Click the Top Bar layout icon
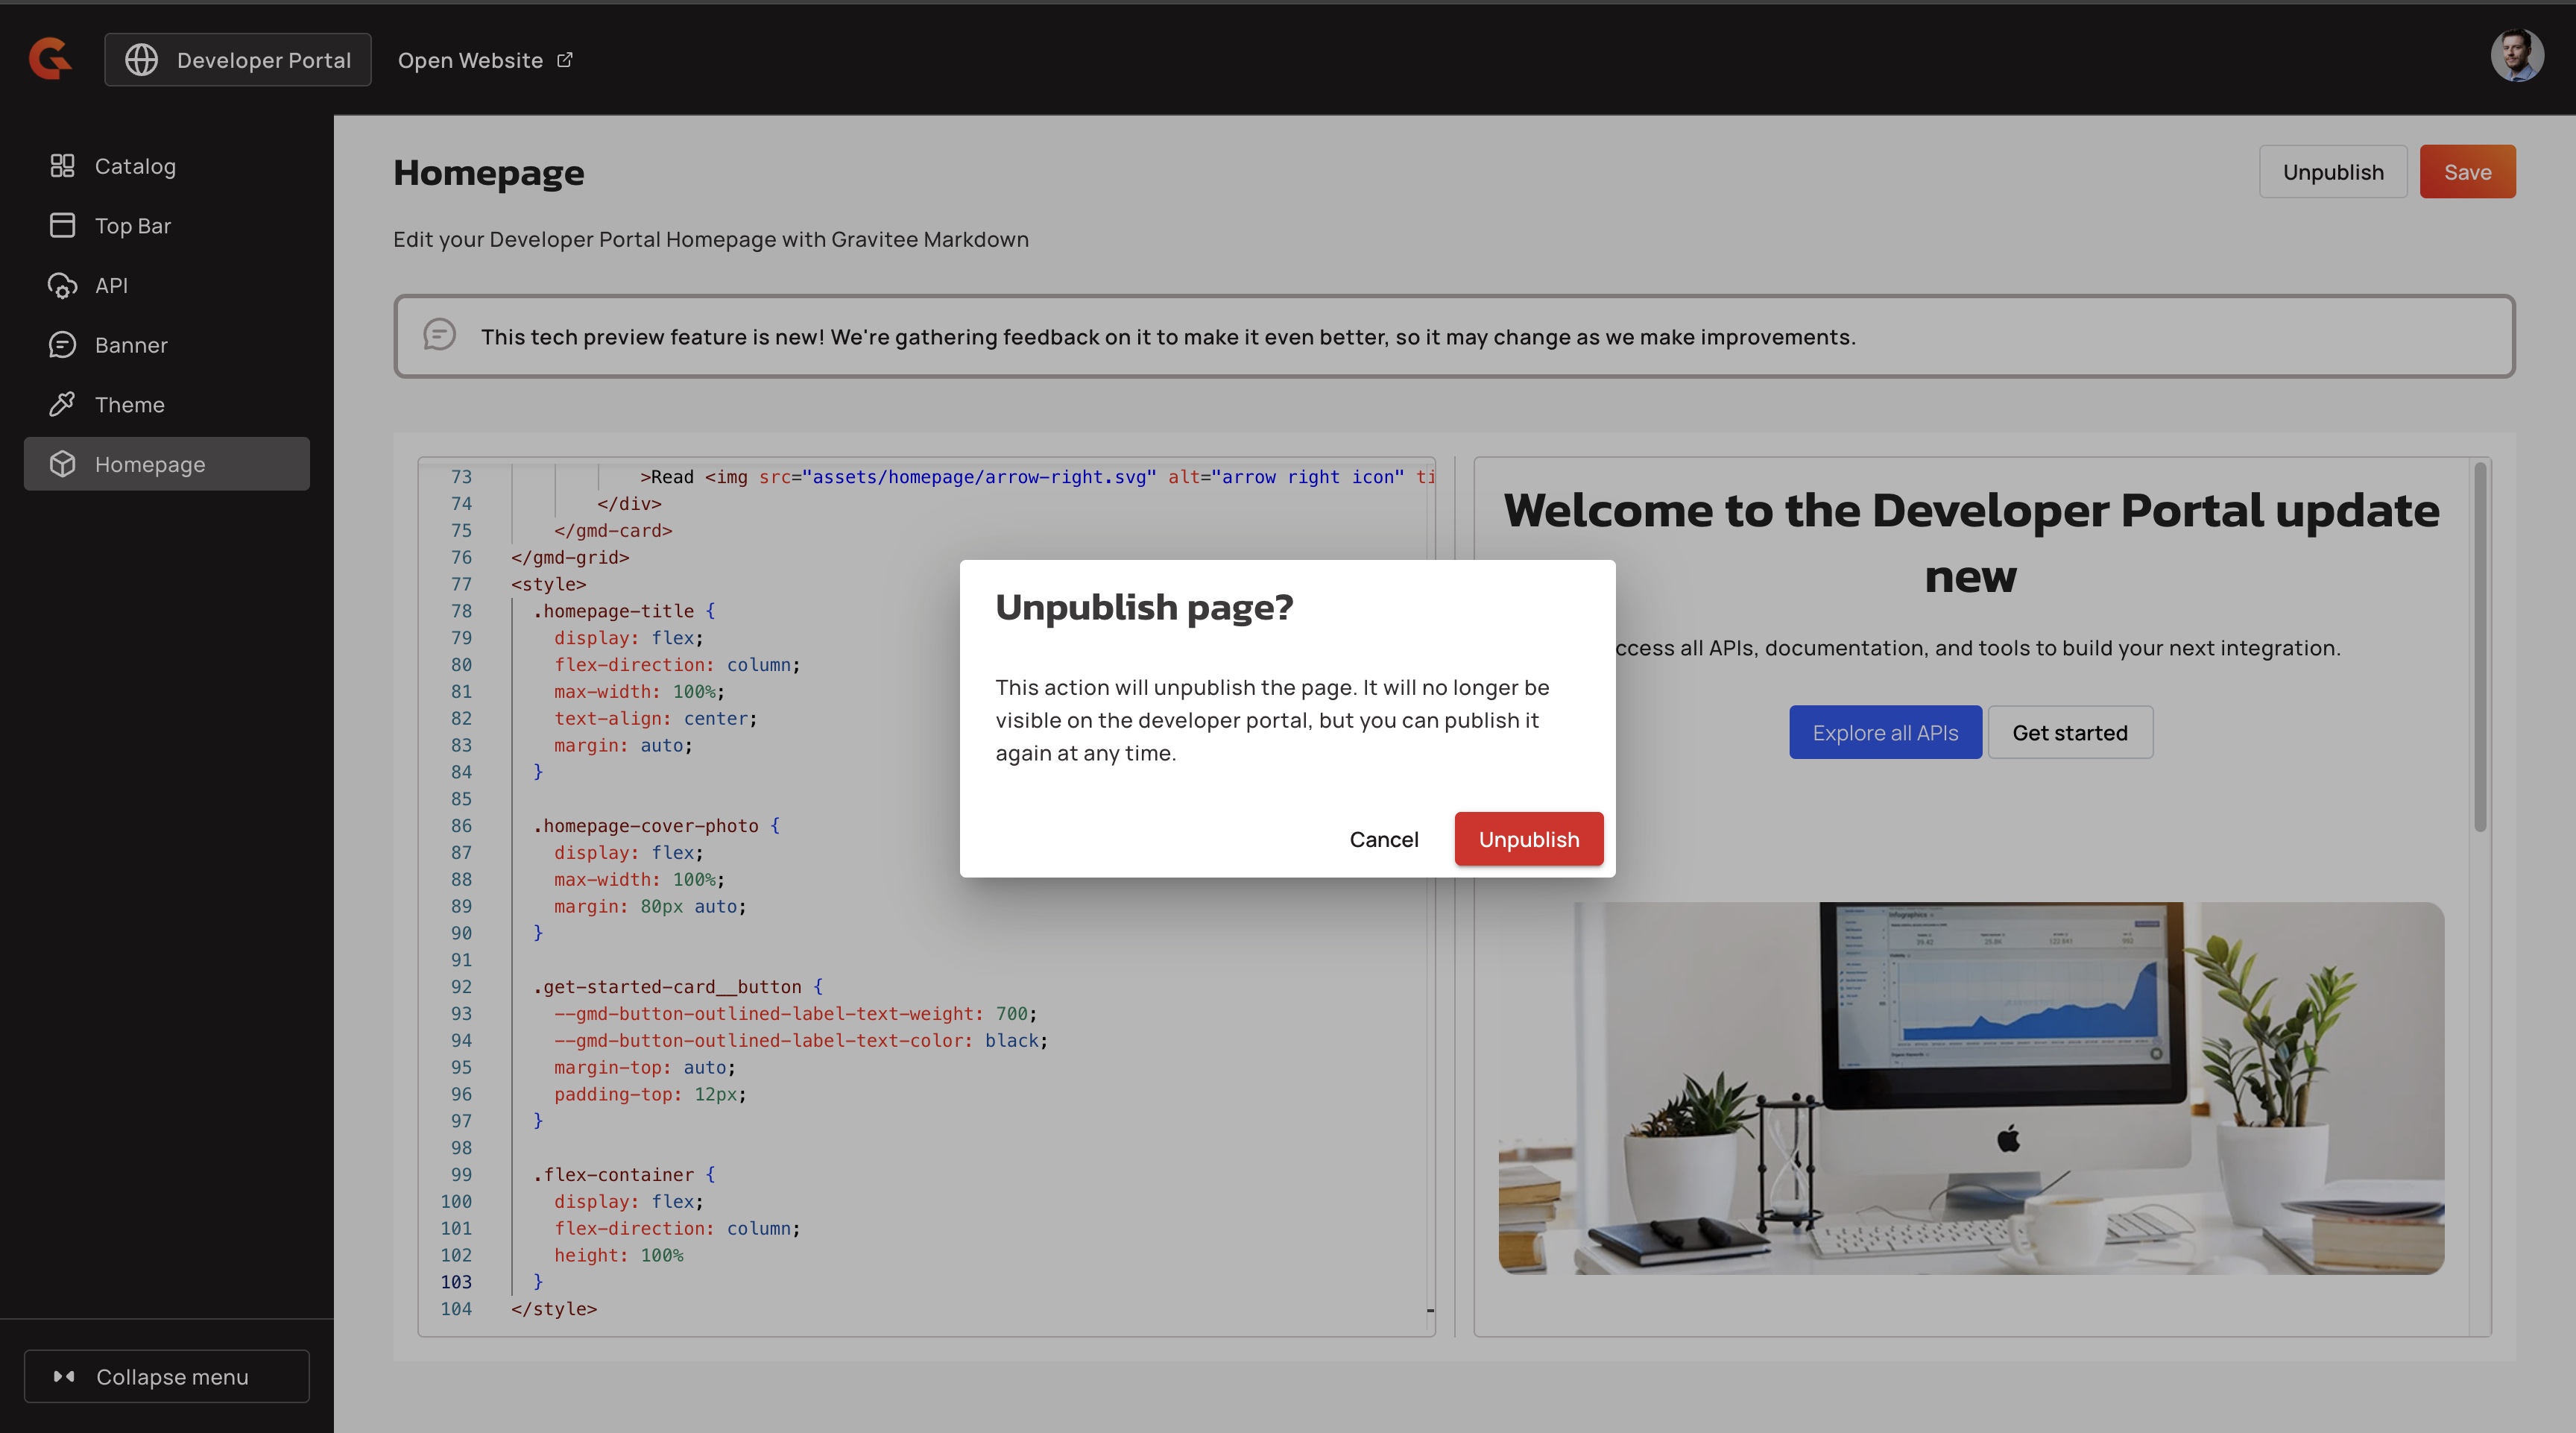Image resolution: width=2576 pixels, height=1433 pixels. coord(62,226)
